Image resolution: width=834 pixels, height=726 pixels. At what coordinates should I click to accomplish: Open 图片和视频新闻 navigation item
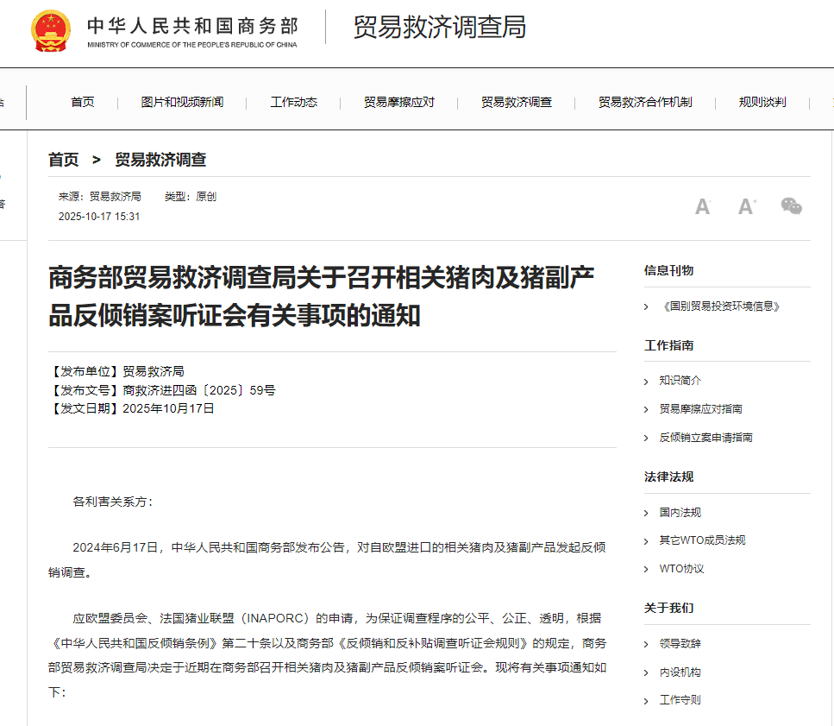[182, 102]
